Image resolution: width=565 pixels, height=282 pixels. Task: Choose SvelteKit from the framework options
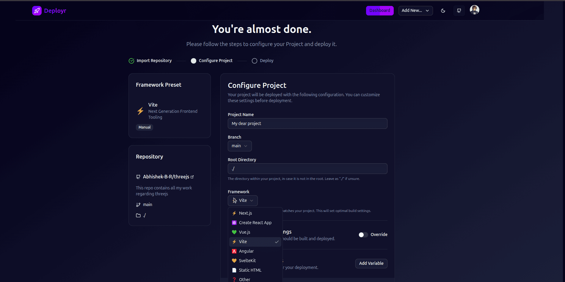247,260
